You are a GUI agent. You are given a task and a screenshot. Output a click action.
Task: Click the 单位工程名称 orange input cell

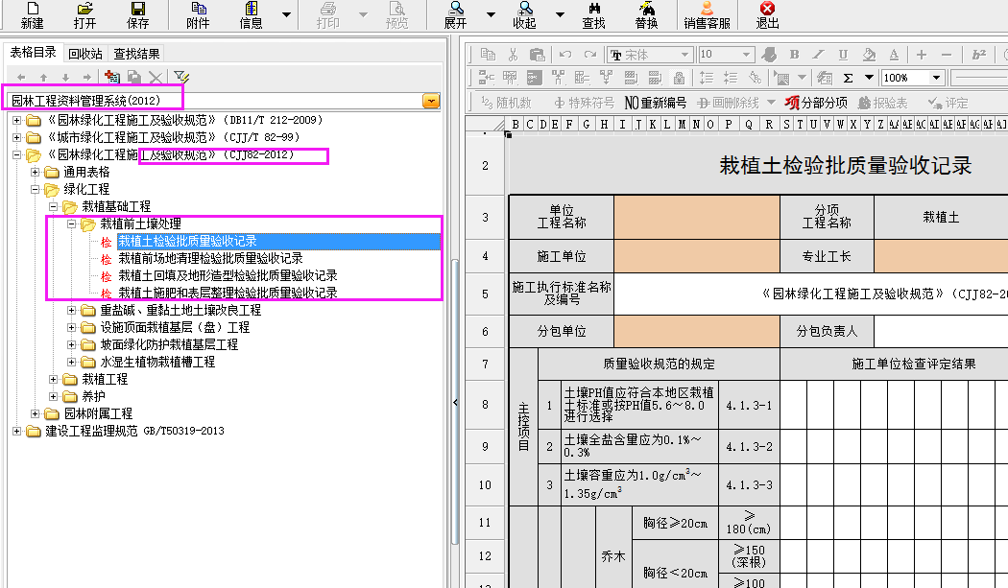pyautogui.click(x=696, y=218)
